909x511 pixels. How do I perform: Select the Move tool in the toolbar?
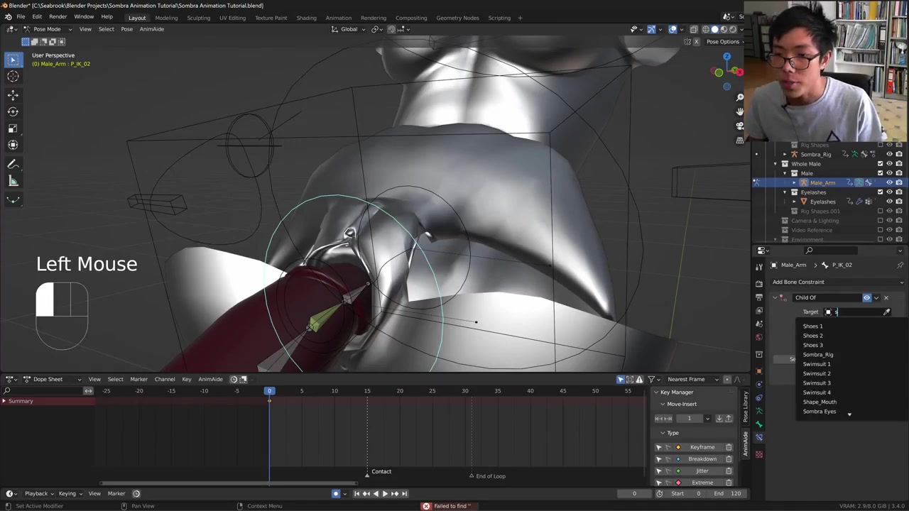click(x=13, y=94)
